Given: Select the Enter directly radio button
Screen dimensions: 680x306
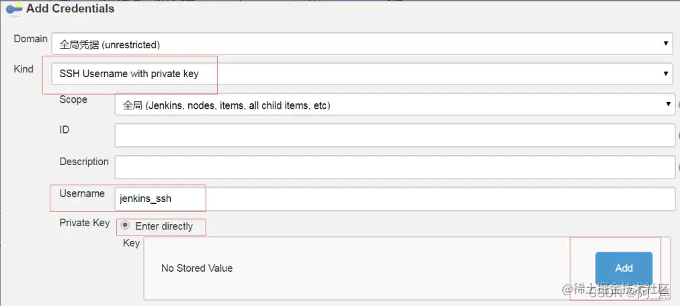Looking at the screenshot, I should point(126,225).
